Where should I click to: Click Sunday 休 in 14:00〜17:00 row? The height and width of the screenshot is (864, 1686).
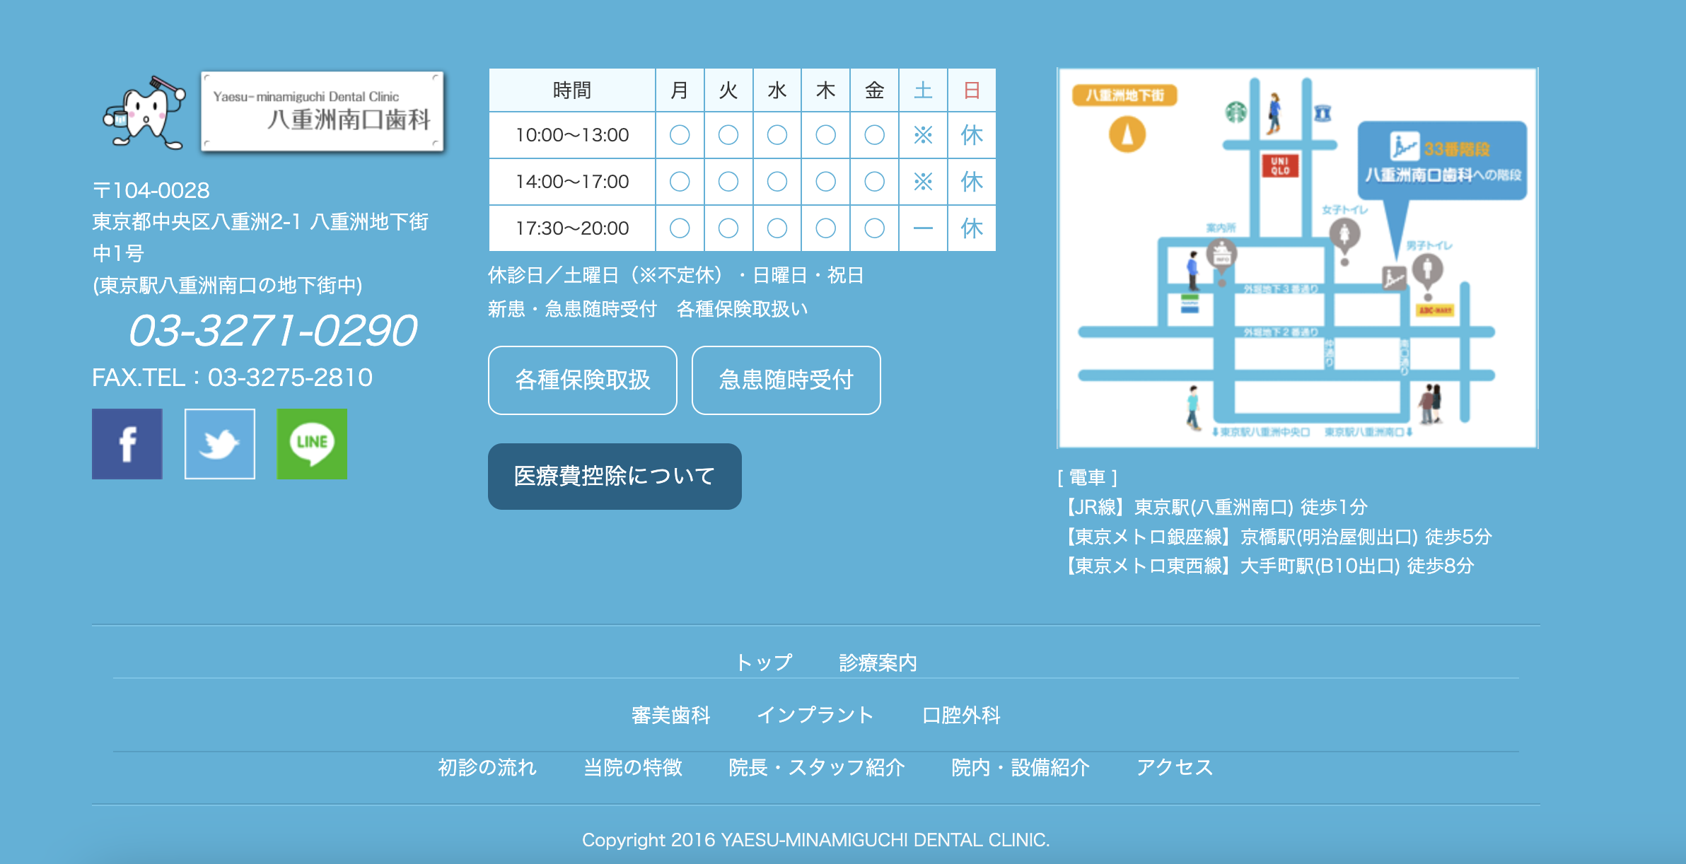pos(972,182)
